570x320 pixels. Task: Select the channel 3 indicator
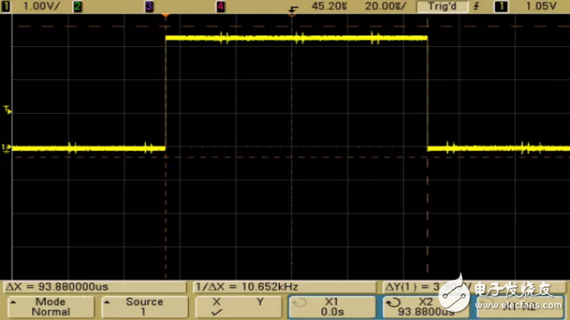click(x=149, y=6)
